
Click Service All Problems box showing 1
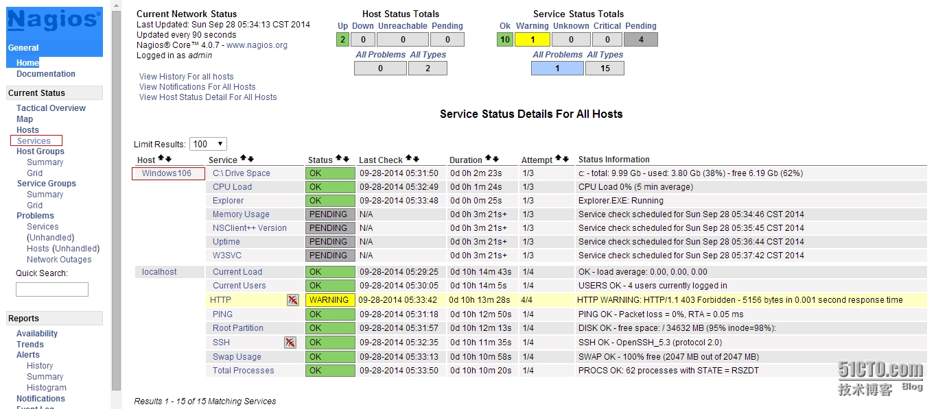pyautogui.click(x=557, y=68)
